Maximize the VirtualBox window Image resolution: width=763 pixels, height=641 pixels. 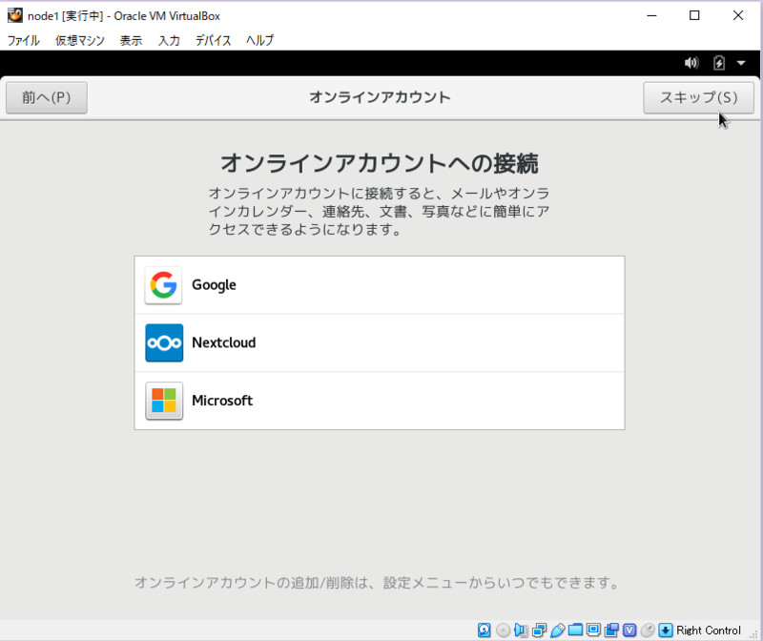(x=695, y=15)
